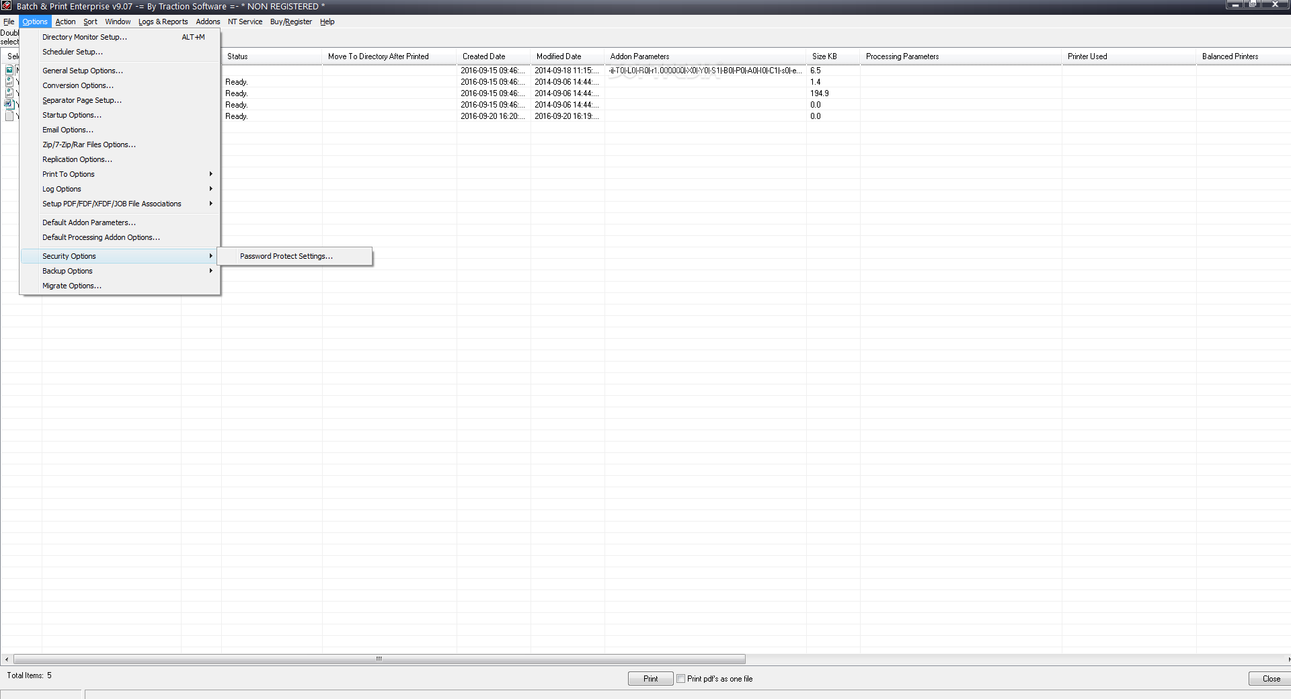Open the Window menu
The height and width of the screenshot is (699, 1291).
tap(118, 22)
